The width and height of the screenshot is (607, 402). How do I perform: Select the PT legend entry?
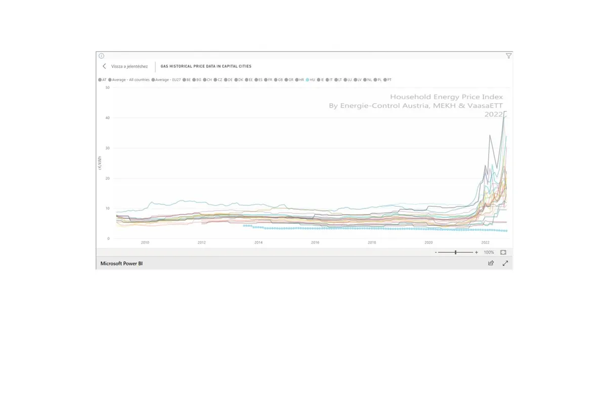(x=387, y=80)
